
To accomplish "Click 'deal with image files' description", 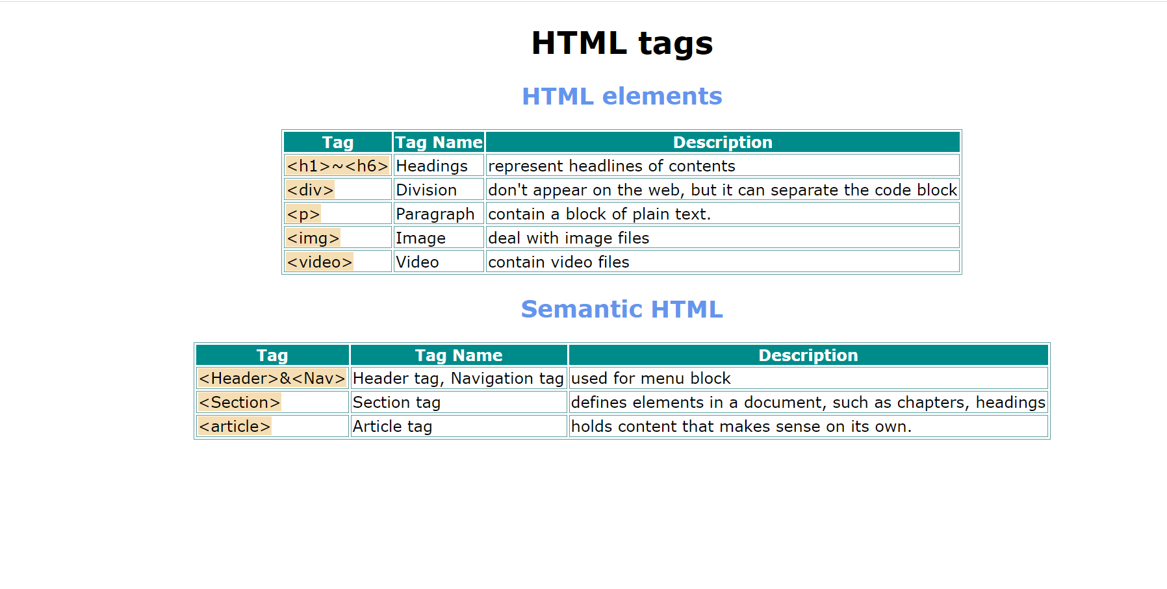I will click(x=723, y=238).
